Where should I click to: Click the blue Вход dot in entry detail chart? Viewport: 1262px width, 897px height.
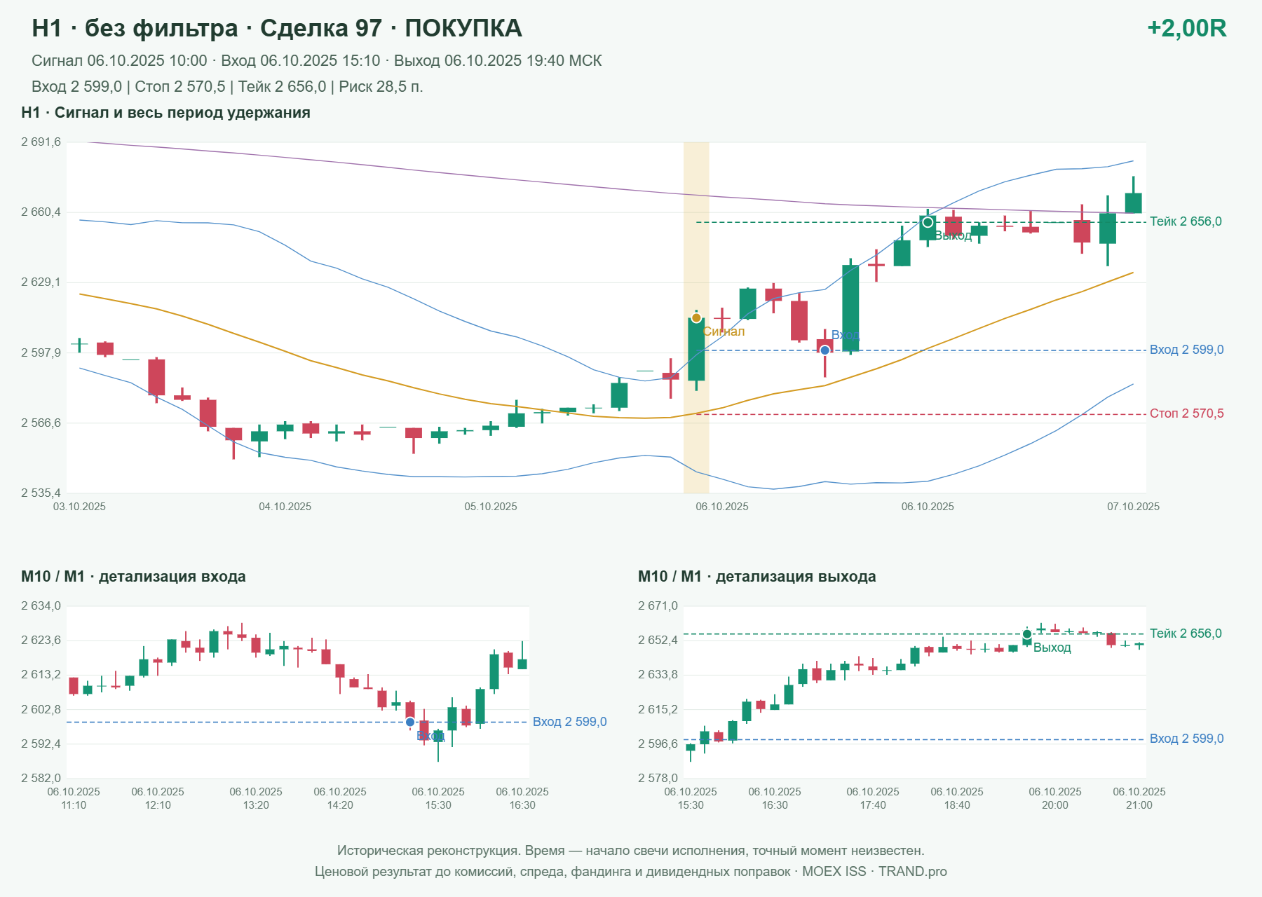coord(410,722)
